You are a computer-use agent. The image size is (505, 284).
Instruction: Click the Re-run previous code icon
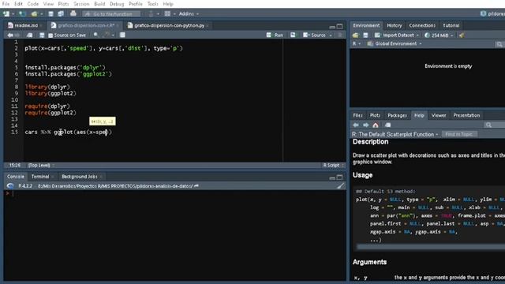(x=293, y=35)
